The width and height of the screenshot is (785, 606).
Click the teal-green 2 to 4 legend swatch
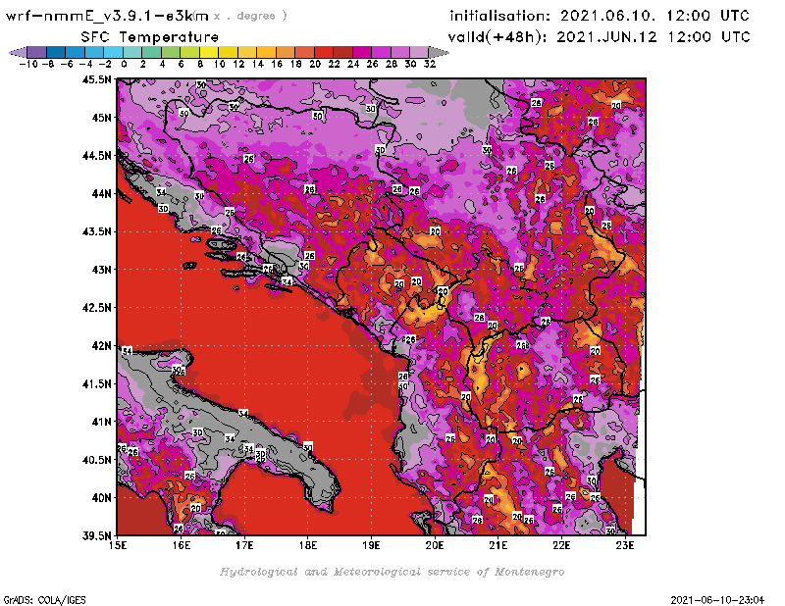(x=152, y=52)
